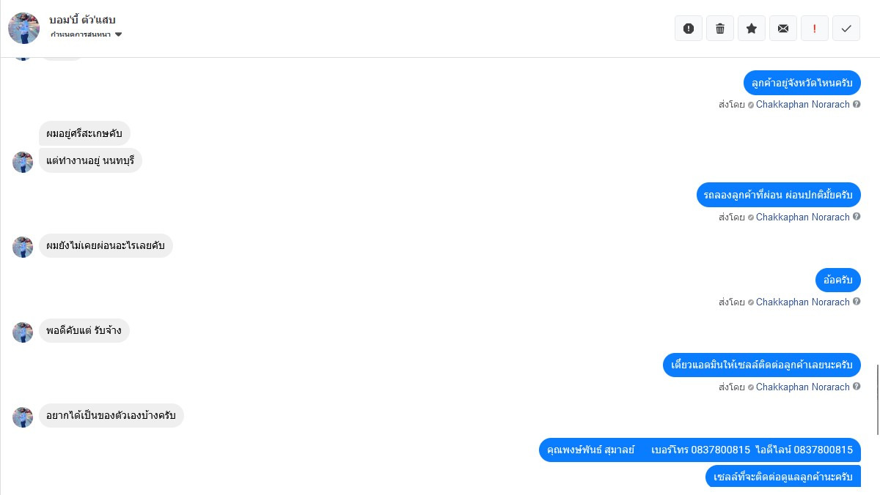Click the spam report exclamation circle icon
The height and width of the screenshot is (495, 880).
coord(689,29)
